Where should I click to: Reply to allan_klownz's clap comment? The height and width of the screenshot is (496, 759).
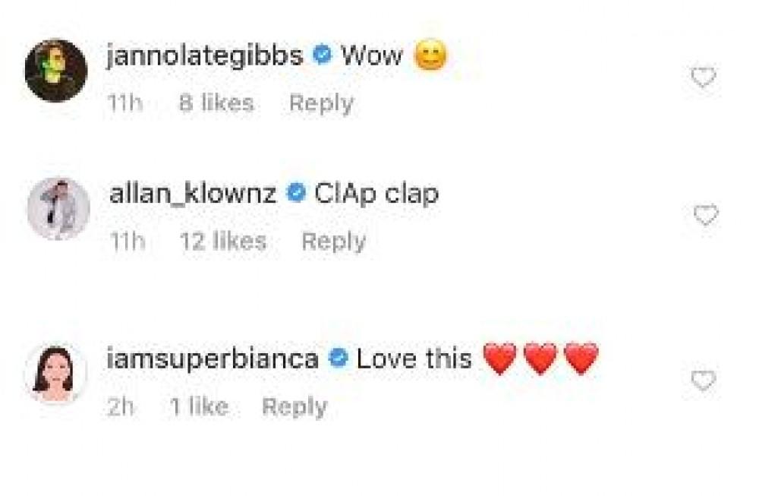point(333,242)
